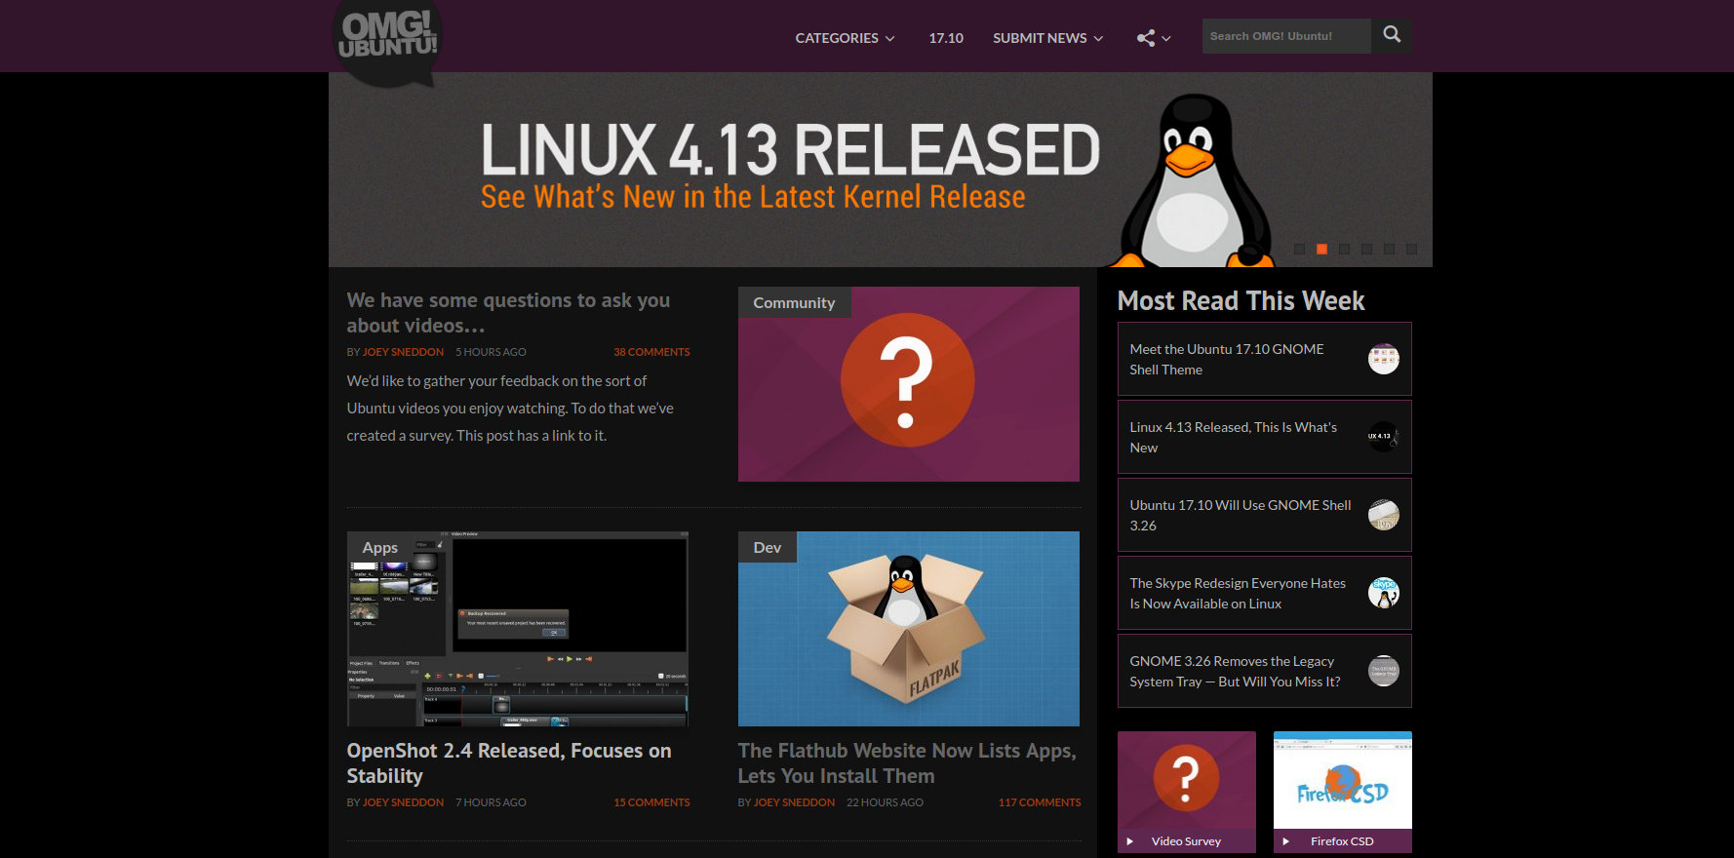Focus the Search OMG! Ubuntu! field
The image size is (1734, 858).
[x=1286, y=36]
